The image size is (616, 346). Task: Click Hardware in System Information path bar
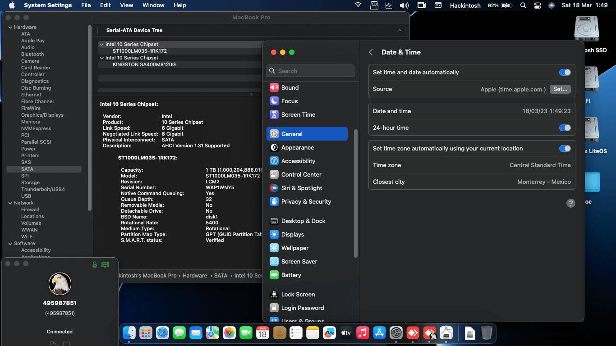coord(195,275)
